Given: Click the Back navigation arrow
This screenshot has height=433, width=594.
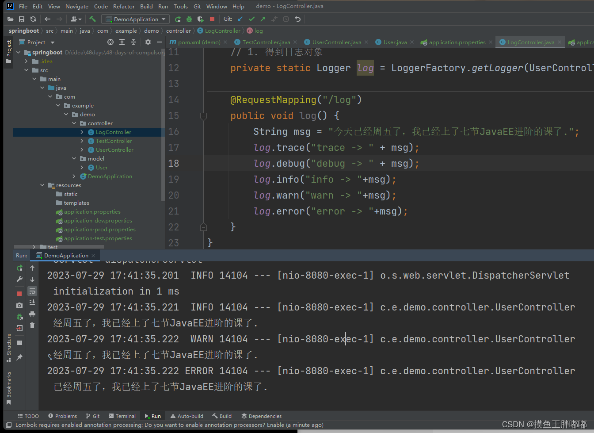Looking at the screenshot, I should pyautogui.click(x=48, y=19).
